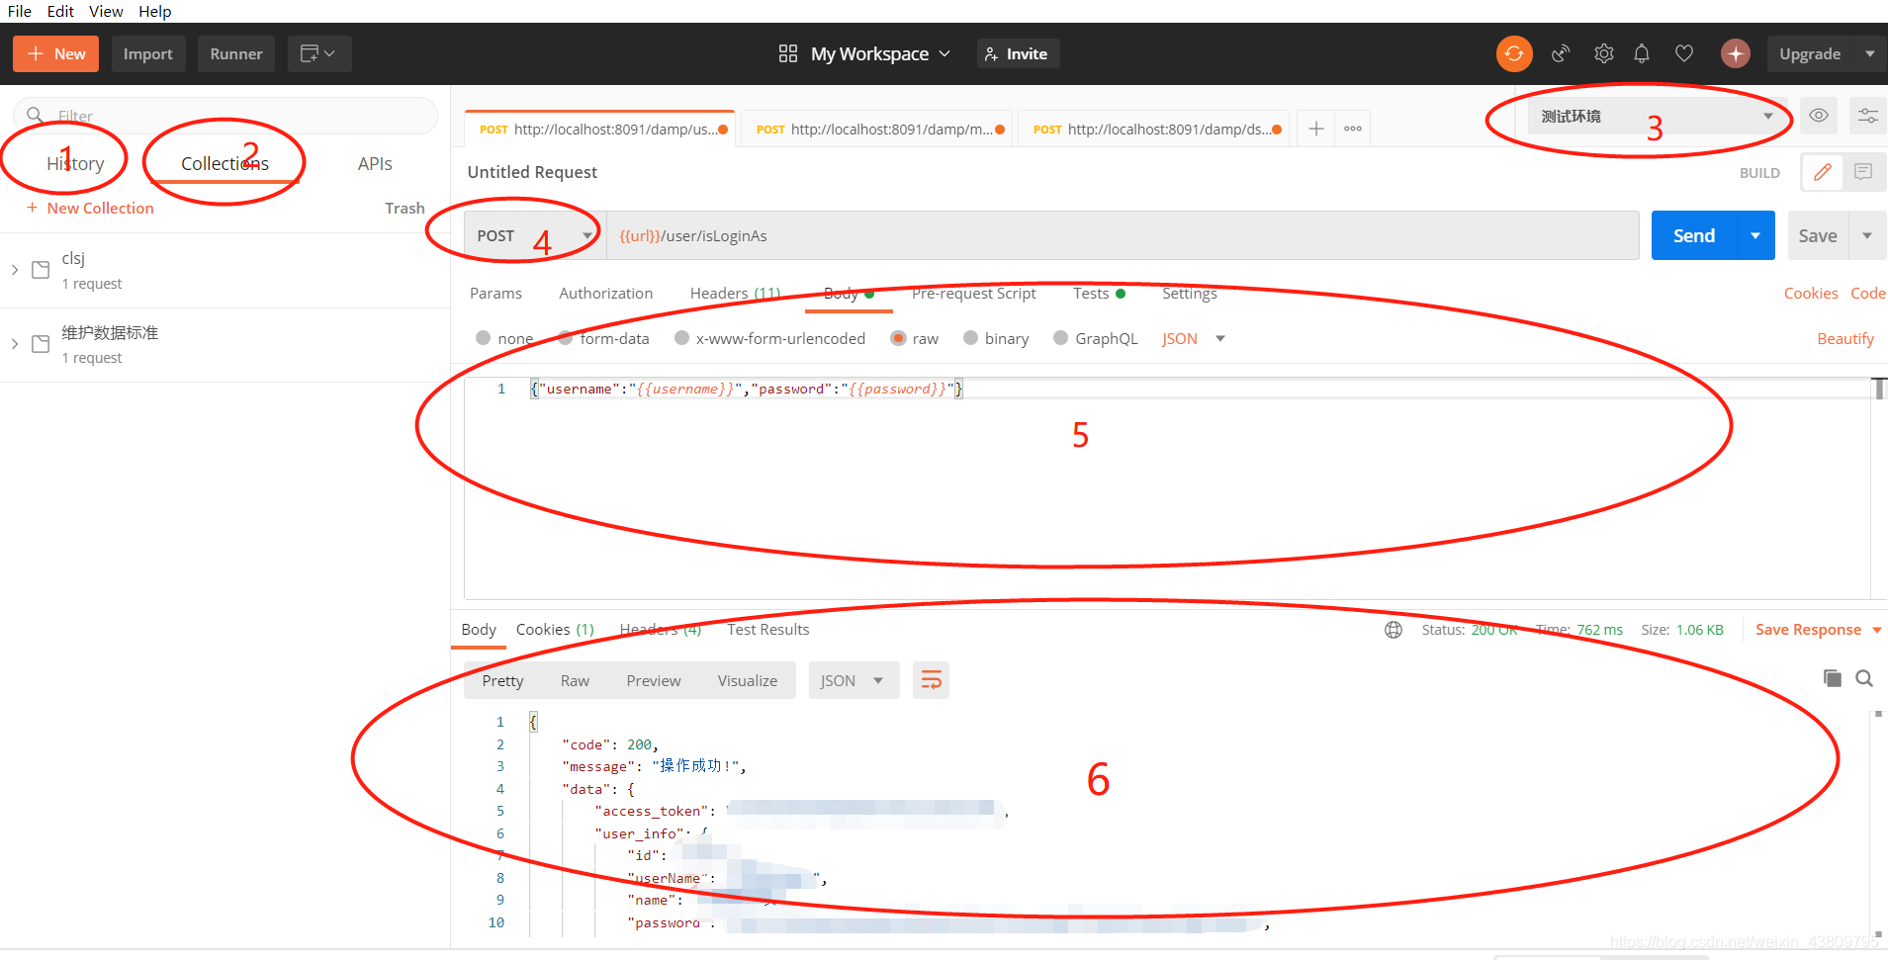The image size is (1888, 960).
Task: Open manage environments sliders icon
Action: [1868, 116]
